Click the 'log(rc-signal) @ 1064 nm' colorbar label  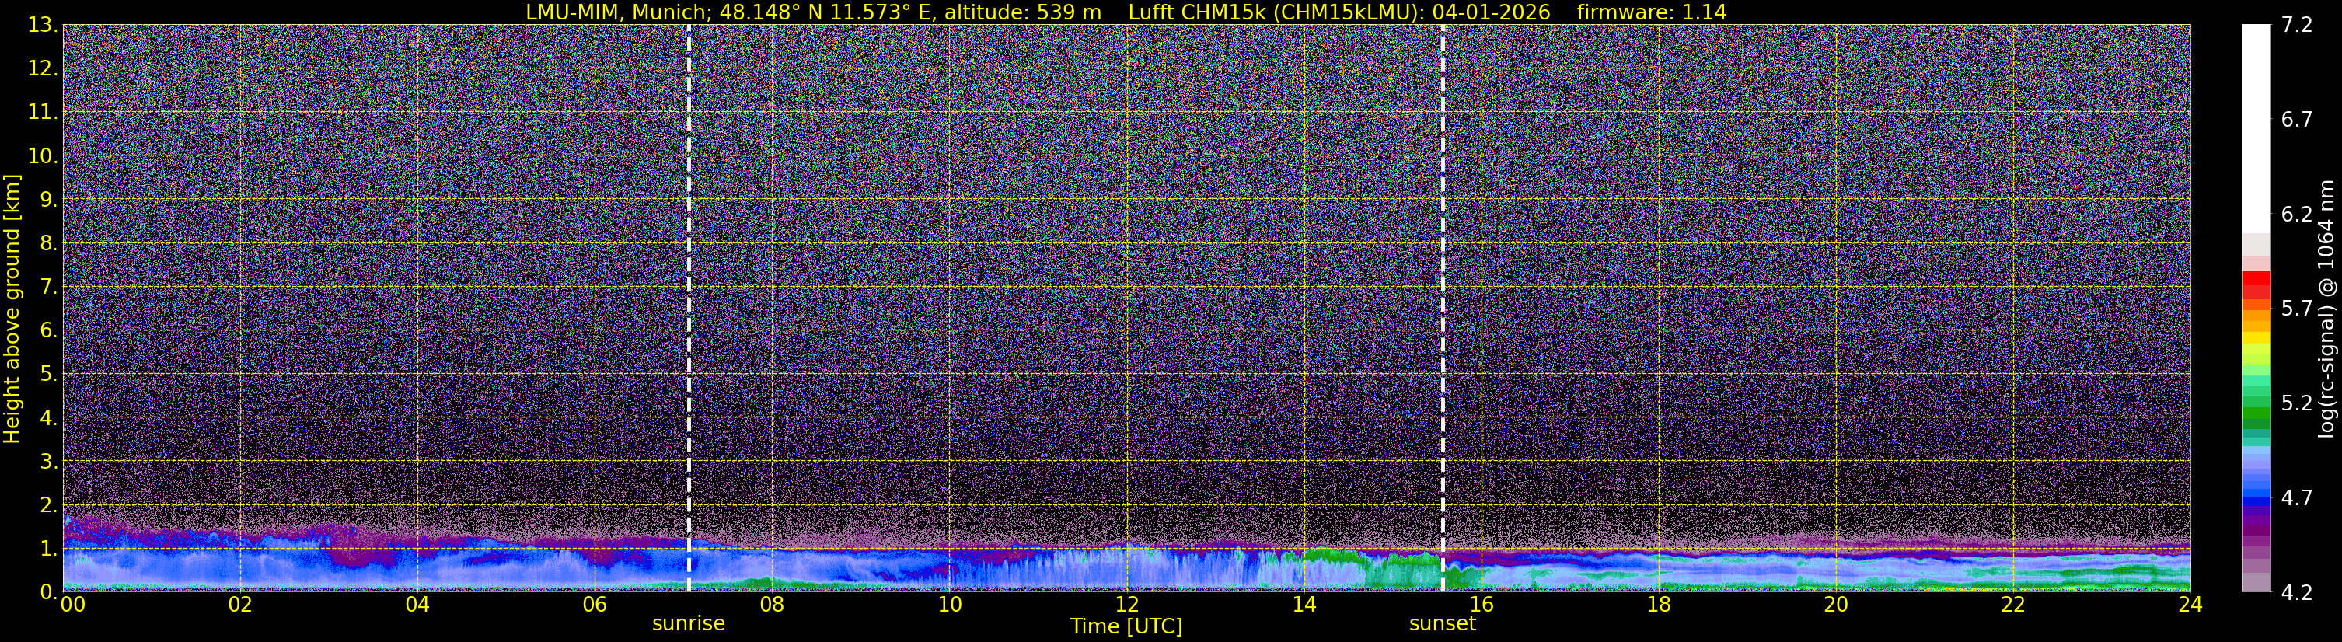2326,309
